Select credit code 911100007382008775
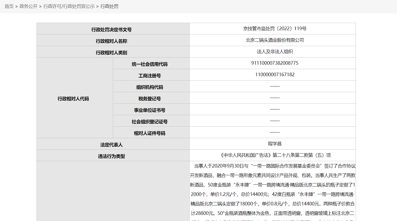The height and width of the screenshot is (221, 397). coord(275,63)
